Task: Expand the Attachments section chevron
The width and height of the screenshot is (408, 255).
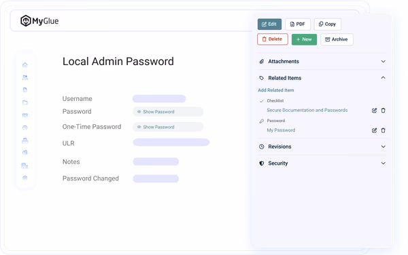Action: pos(384,62)
